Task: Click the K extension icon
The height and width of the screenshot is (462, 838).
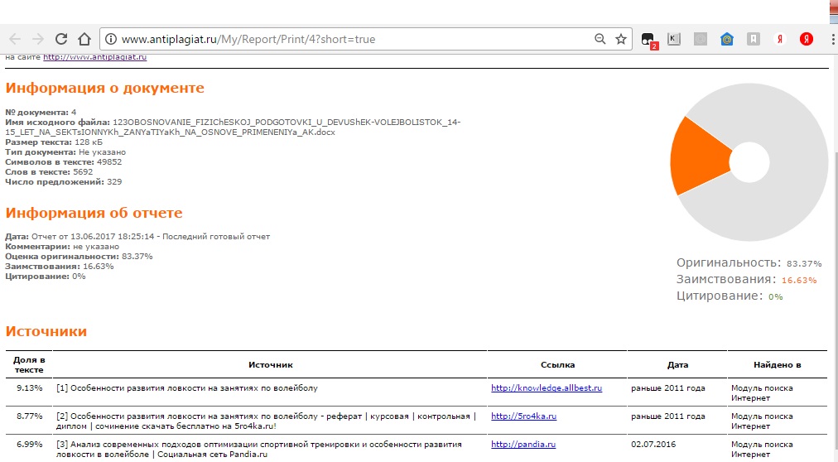Action: 674,39
